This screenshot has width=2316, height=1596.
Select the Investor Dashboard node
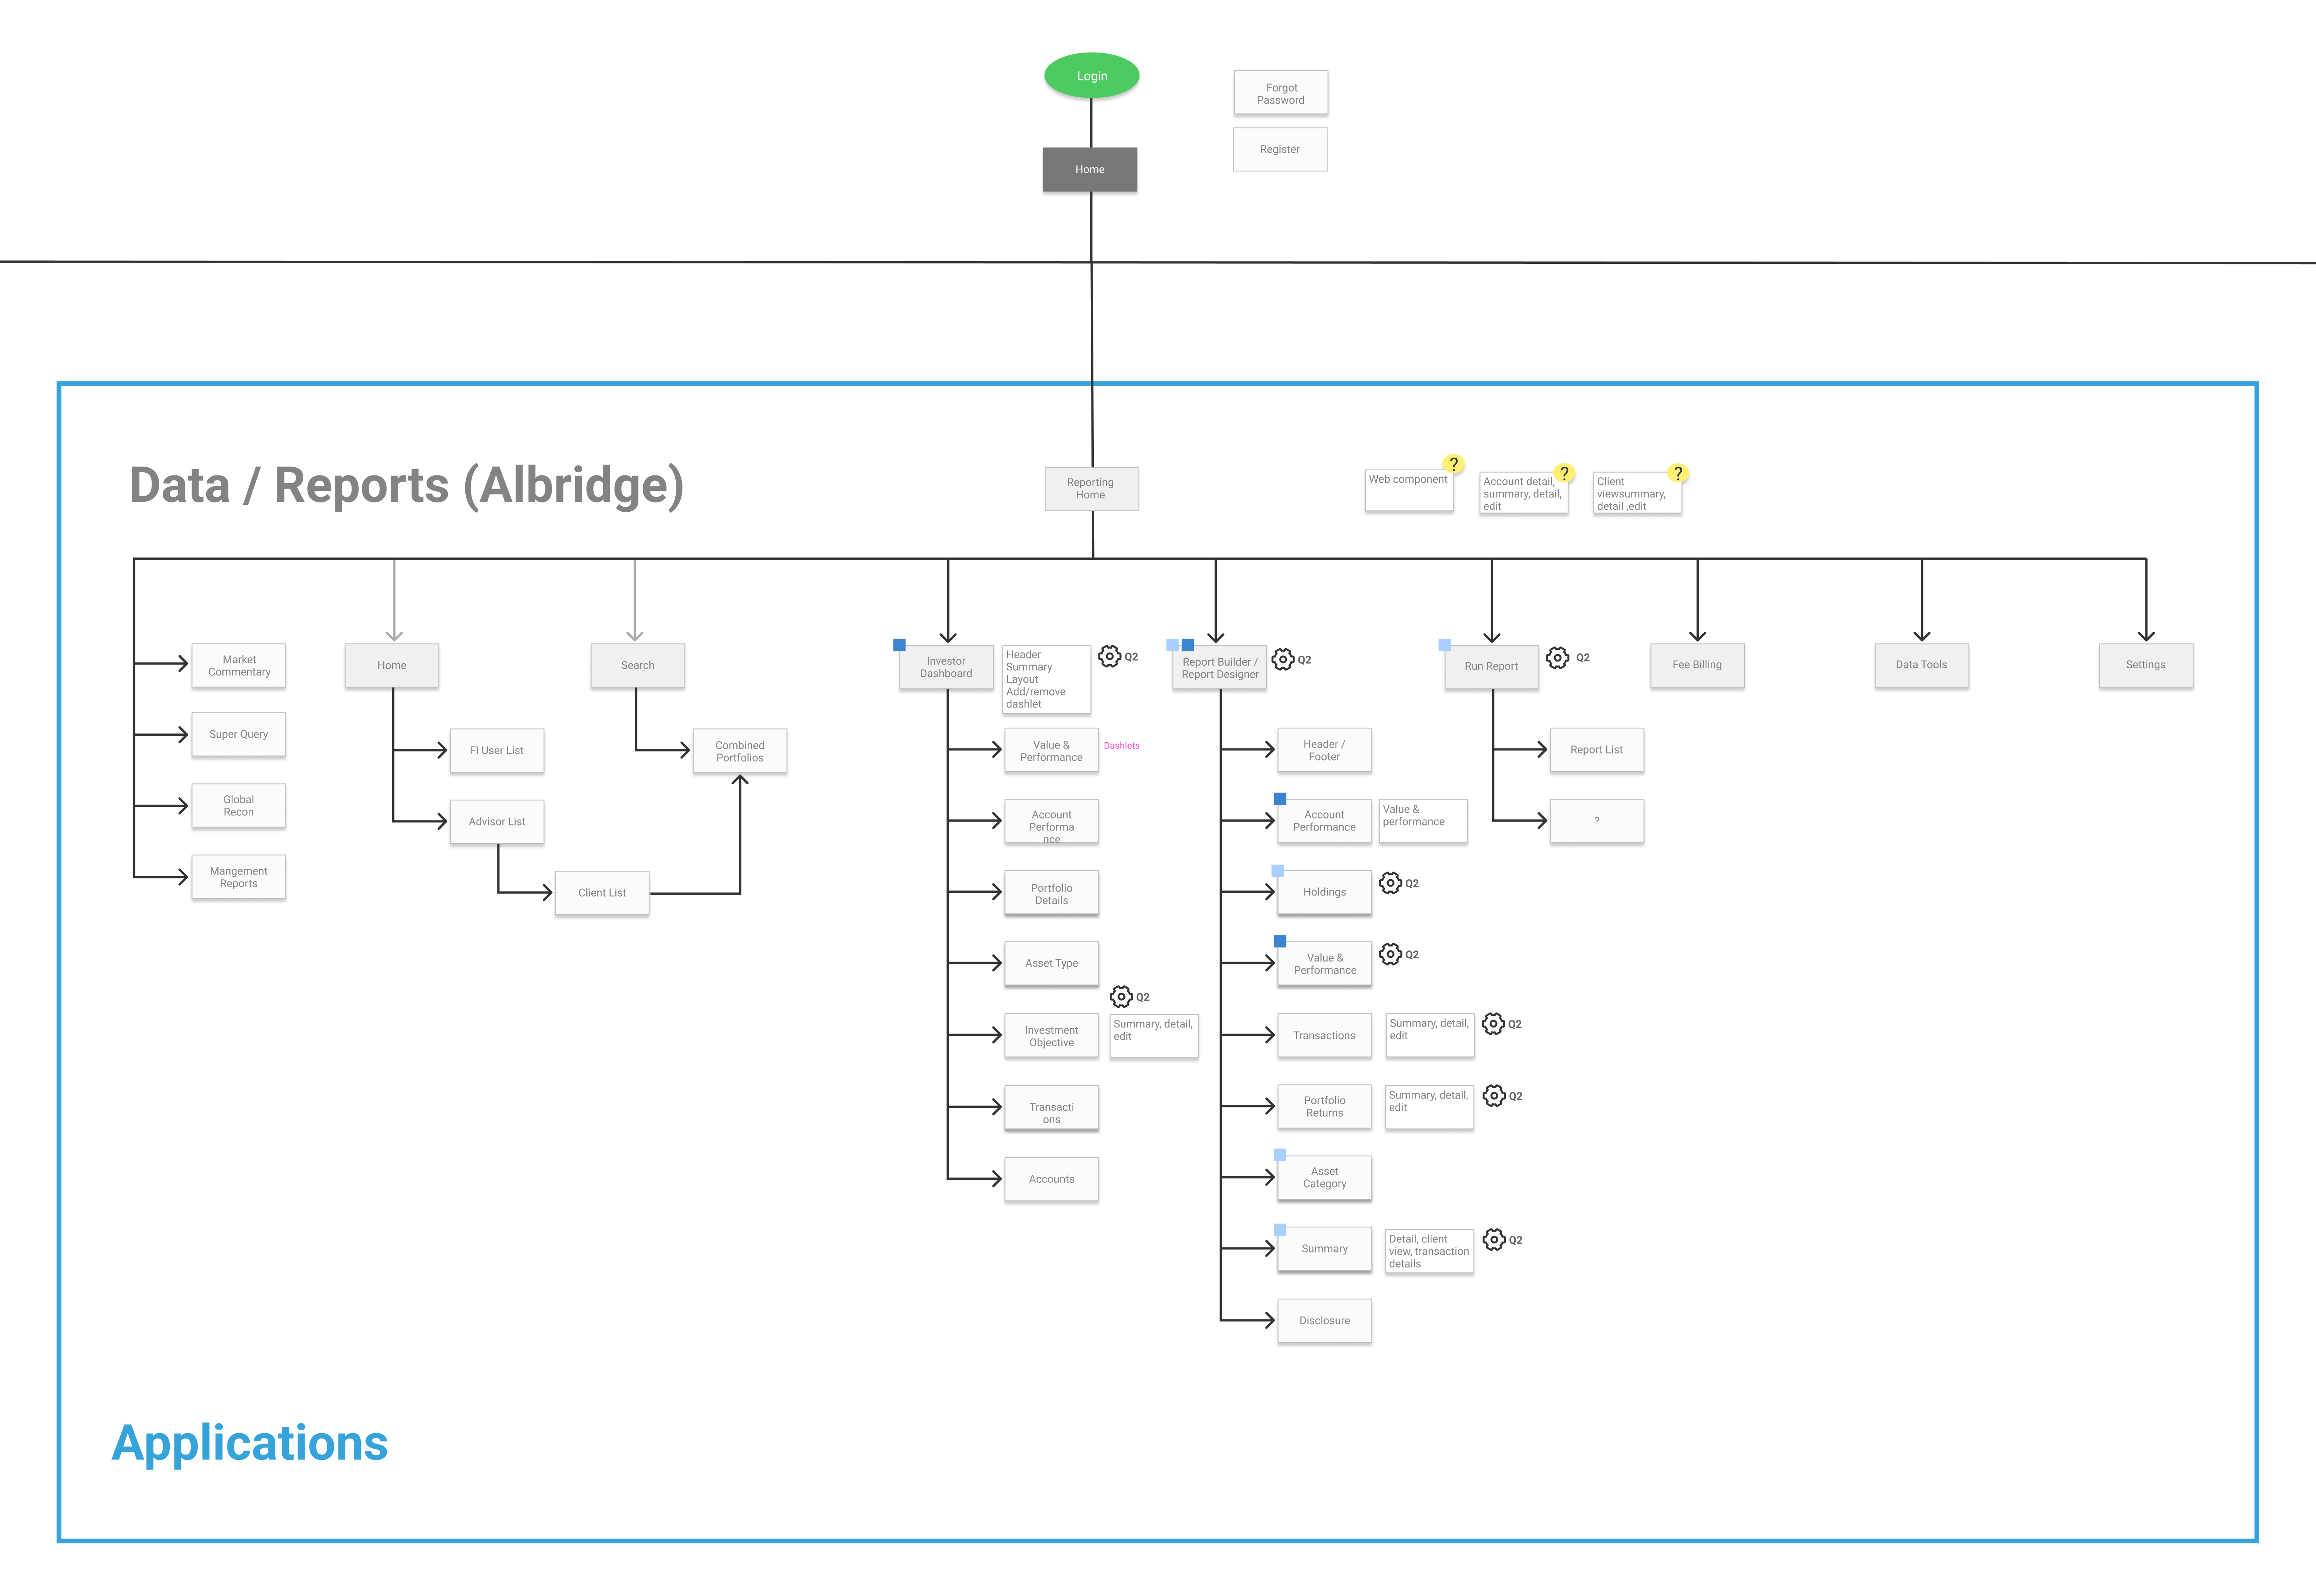pyautogui.click(x=946, y=667)
